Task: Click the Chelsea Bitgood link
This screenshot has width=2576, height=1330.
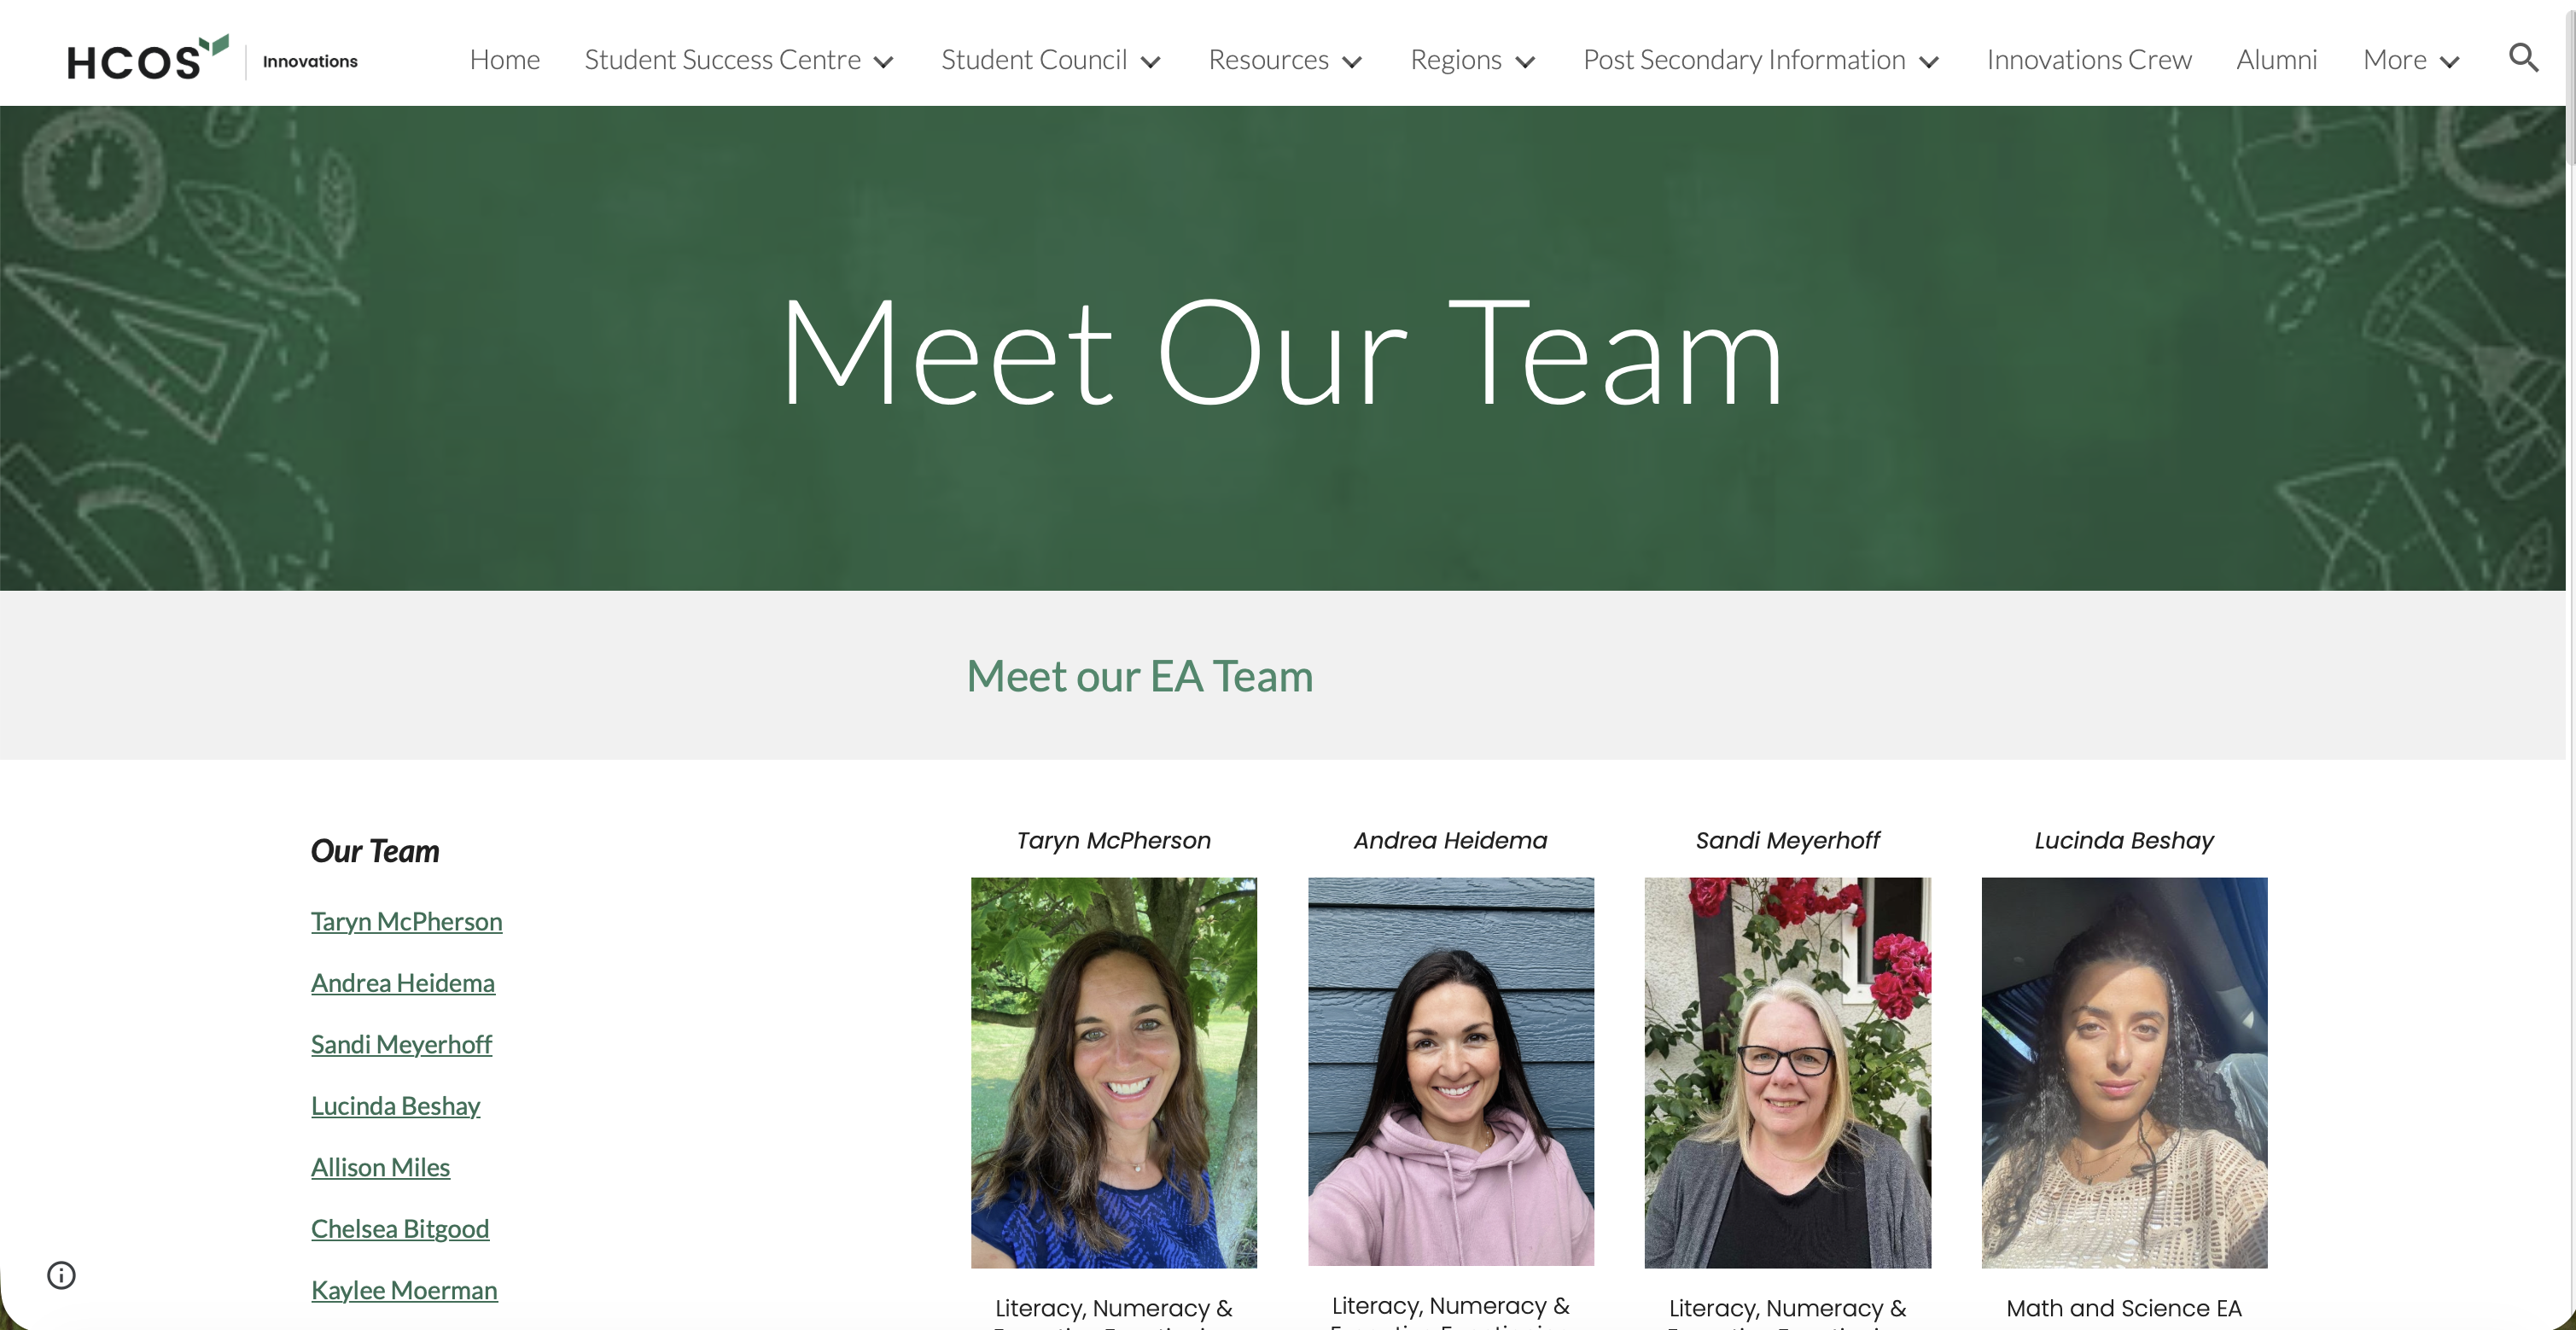Action: click(400, 1228)
